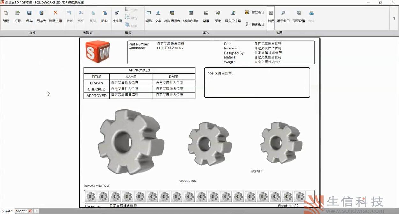
Task: Click the 'File name:' label
Action: pyautogui.click(x=92, y=206)
